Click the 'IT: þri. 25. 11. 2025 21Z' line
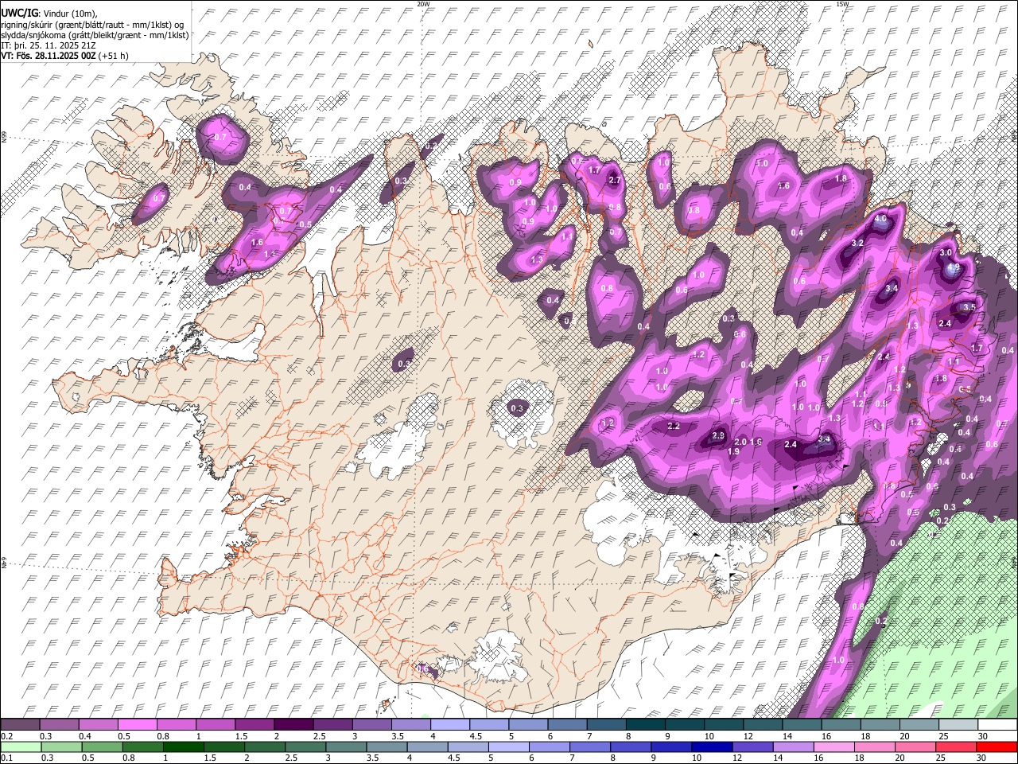1018x764 pixels. tap(49, 45)
